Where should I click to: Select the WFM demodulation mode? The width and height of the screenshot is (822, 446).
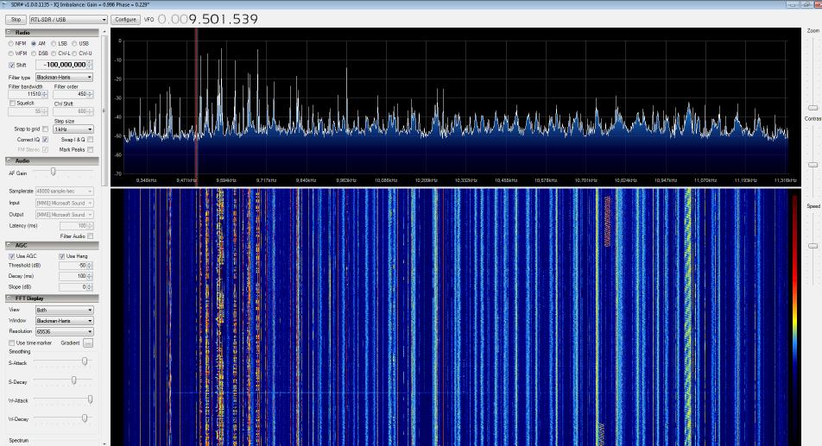click(x=11, y=53)
